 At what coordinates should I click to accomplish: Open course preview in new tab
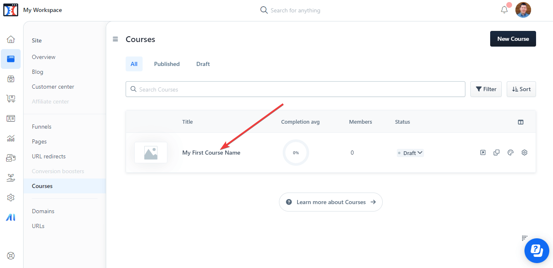pyautogui.click(x=483, y=152)
